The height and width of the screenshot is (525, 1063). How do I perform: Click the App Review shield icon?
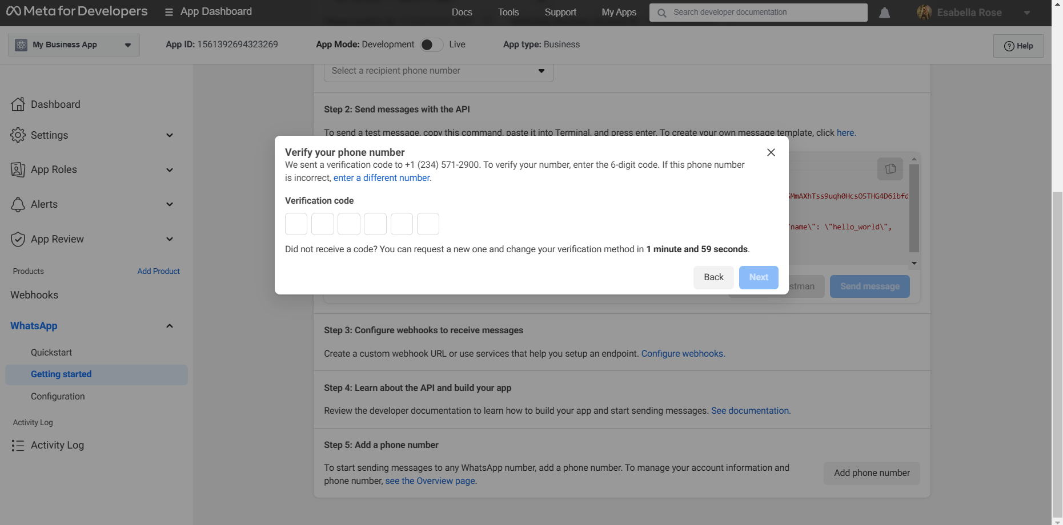tap(18, 239)
